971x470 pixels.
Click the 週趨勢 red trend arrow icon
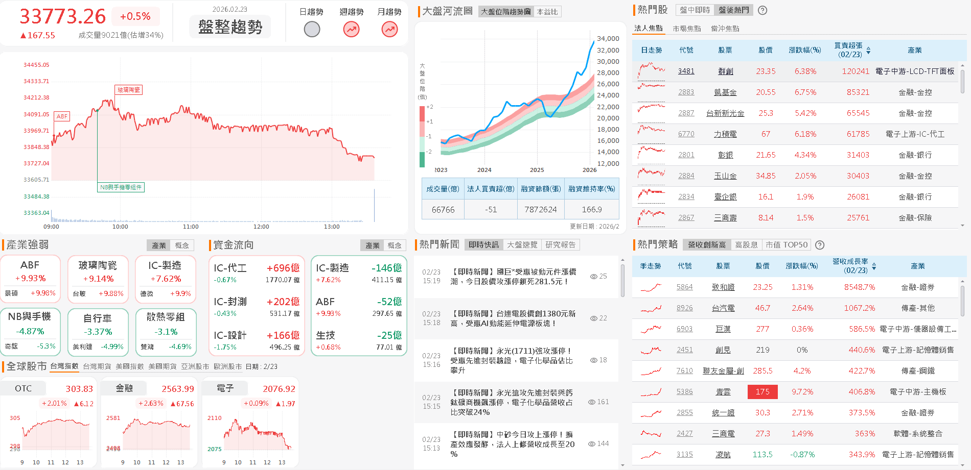(x=351, y=29)
